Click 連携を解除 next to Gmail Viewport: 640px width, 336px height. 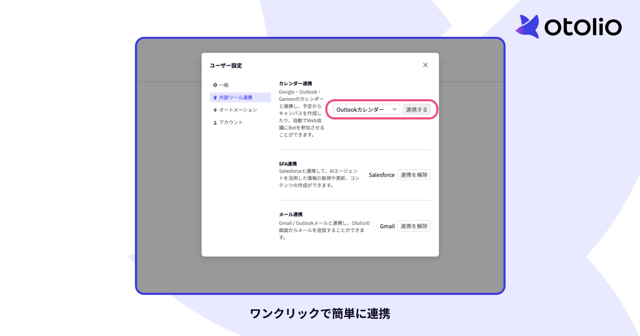point(414,226)
